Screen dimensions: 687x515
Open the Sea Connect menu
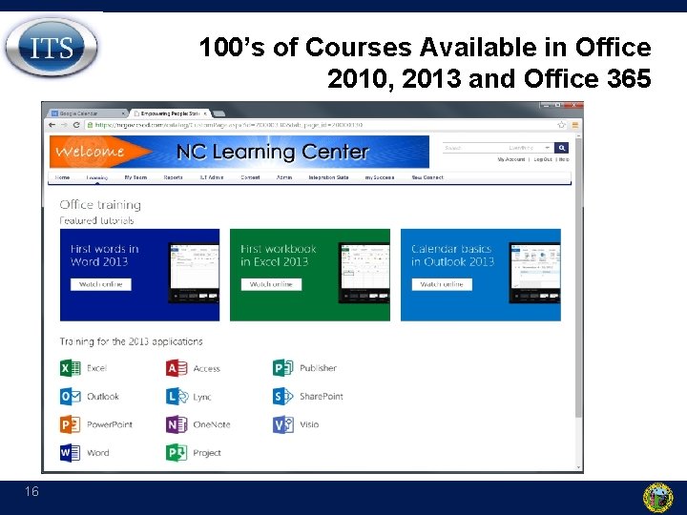point(427,177)
